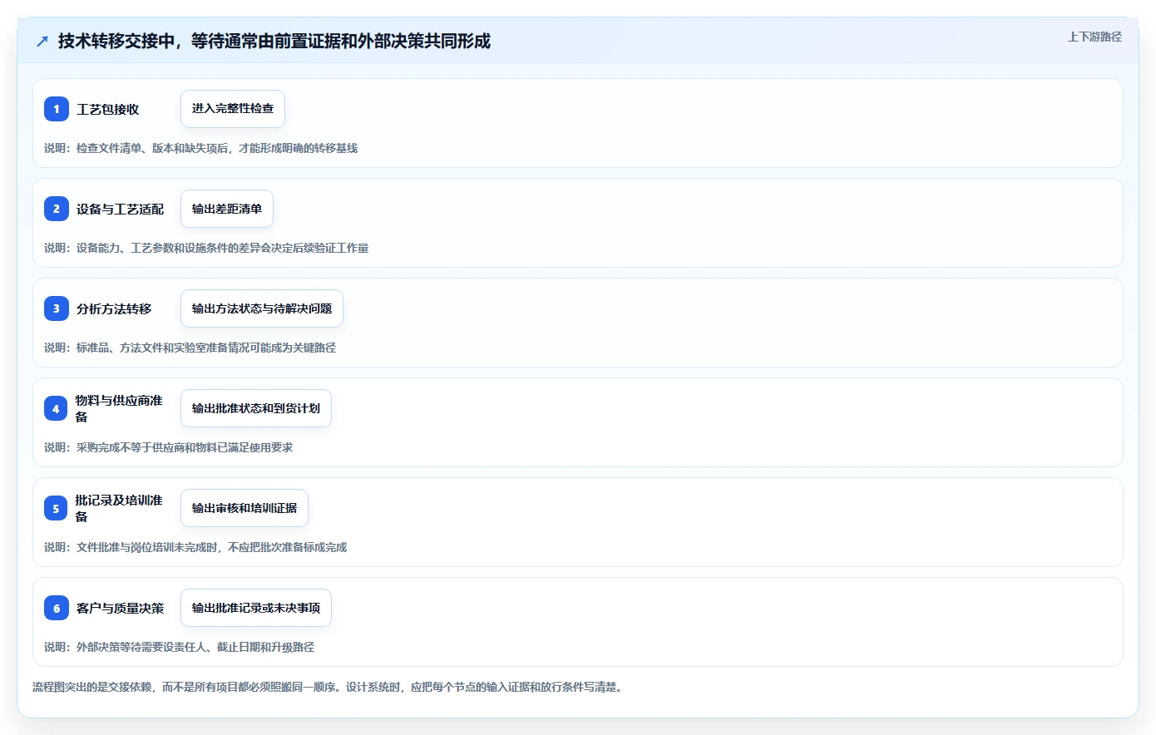Click the header title 技术转移交接中

click(274, 41)
